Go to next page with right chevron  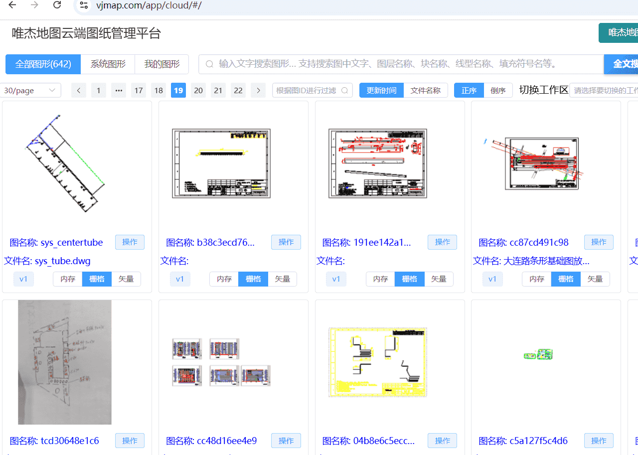tap(258, 90)
